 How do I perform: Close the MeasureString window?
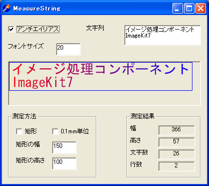pyautogui.click(x=200, y=8)
